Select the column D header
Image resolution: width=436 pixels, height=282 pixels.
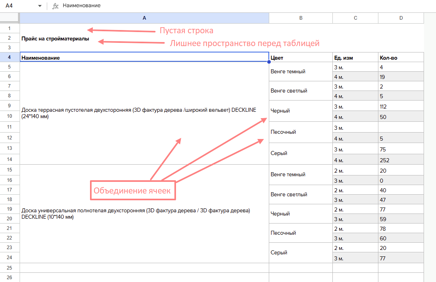[401, 18]
